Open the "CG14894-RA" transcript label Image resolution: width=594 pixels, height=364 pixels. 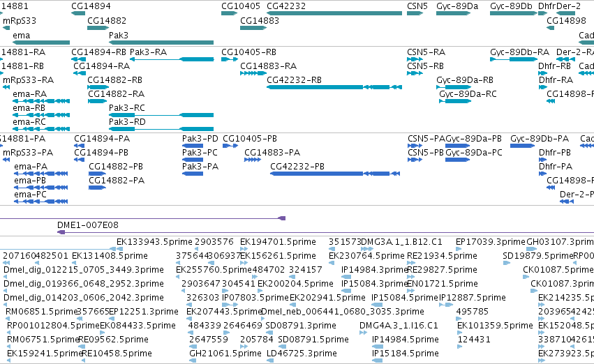tap(101, 66)
